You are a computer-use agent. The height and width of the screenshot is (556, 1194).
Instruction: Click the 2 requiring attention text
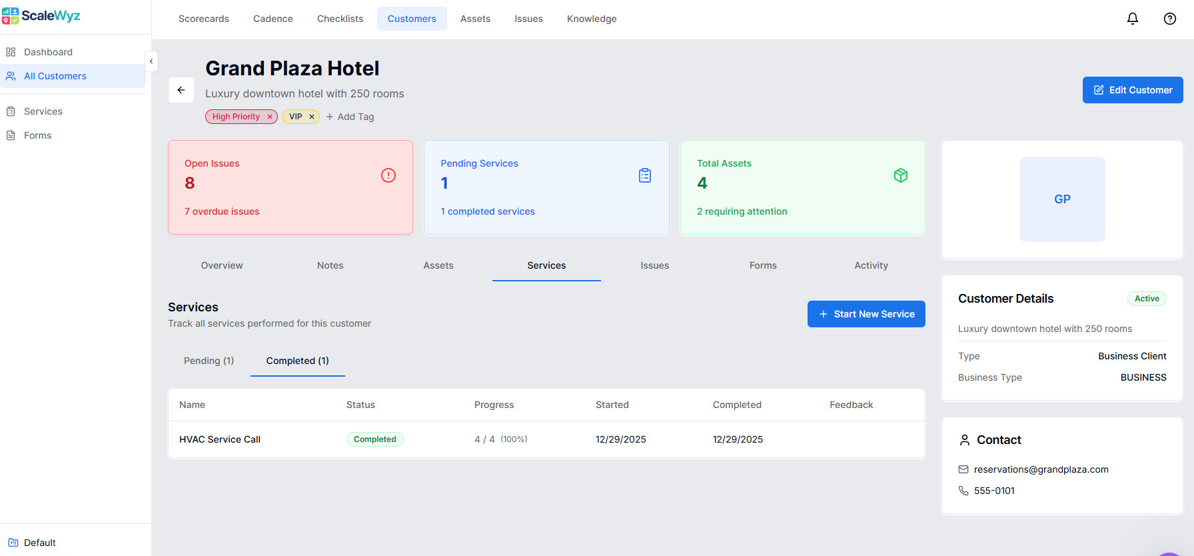742,211
